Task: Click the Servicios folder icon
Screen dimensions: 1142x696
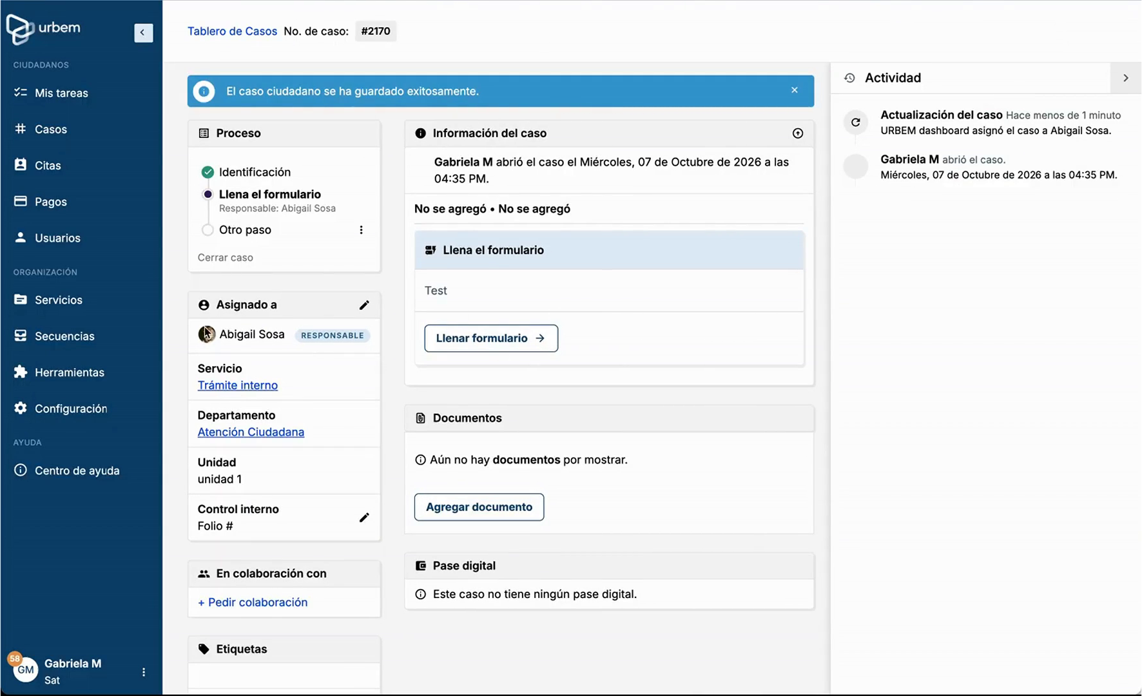Action: click(x=21, y=299)
